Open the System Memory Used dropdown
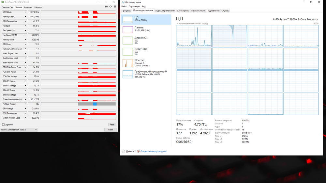This screenshot has width=326, height=183. 25,118
